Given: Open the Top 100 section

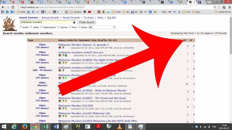Looking at the screenshot, I should (111, 18).
